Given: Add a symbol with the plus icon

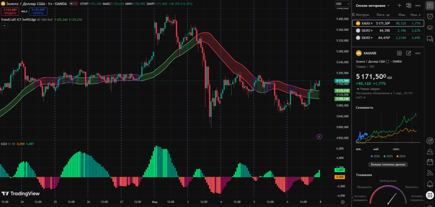Looking at the screenshot, I should pyautogui.click(x=400, y=5).
